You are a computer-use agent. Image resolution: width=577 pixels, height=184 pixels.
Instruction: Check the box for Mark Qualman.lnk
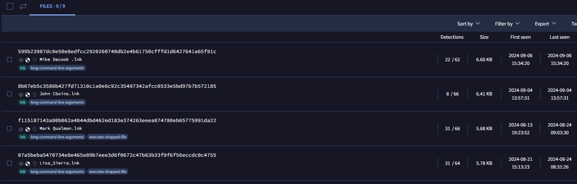coord(9,128)
